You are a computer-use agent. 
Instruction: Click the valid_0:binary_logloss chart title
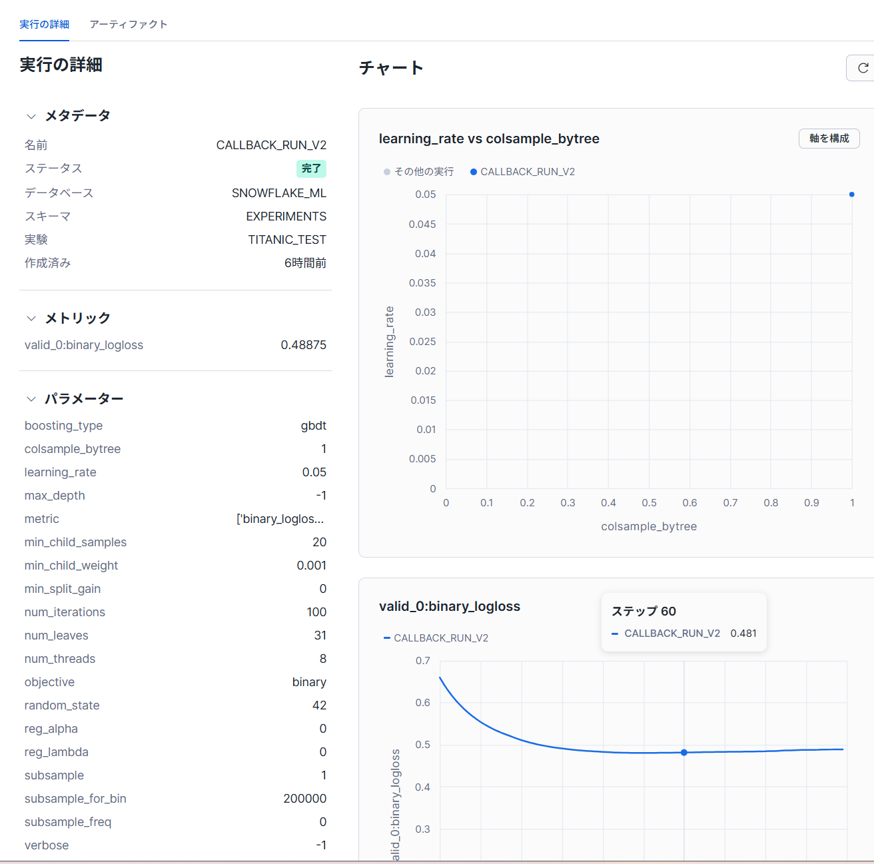(x=450, y=606)
